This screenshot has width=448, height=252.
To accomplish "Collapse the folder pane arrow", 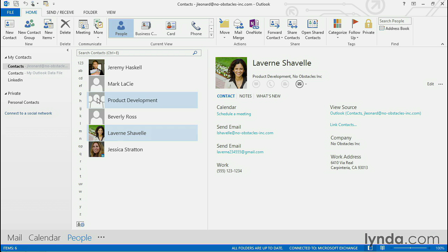I will coord(68,50).
